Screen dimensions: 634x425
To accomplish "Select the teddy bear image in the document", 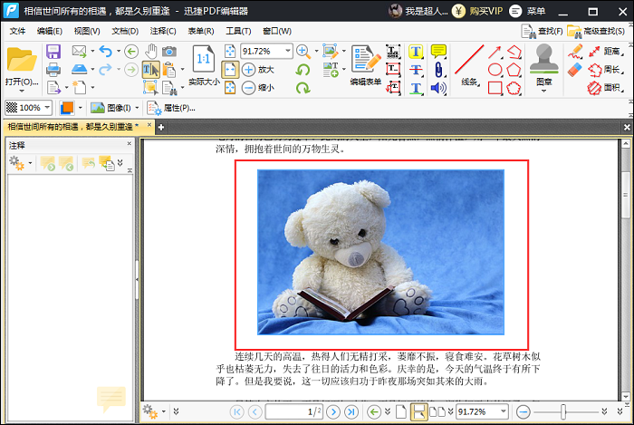I will pos(380,252).
